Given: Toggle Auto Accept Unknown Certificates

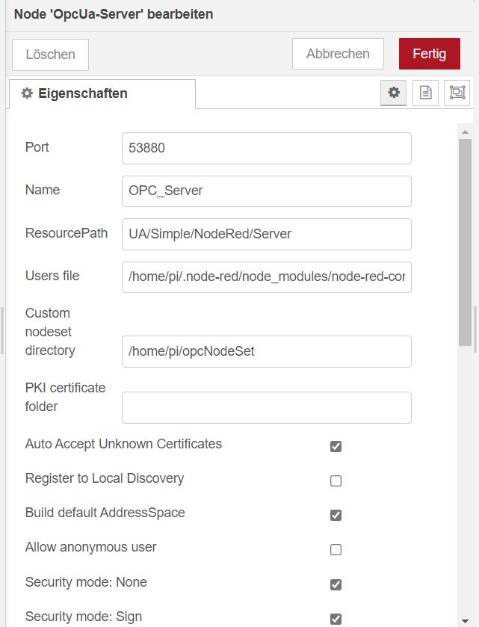Looking at the screenshot, I should point(336,445).
